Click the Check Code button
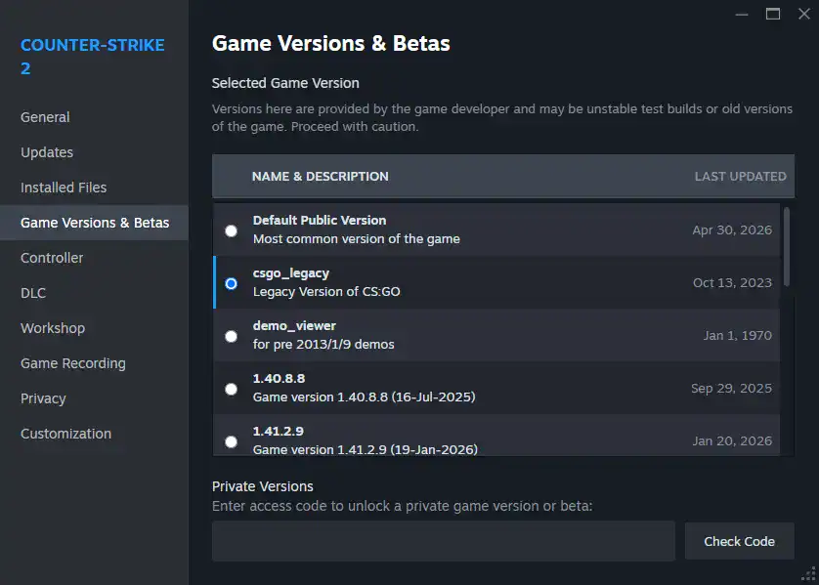The image size is (819, 585). click(x=739, y=541)
